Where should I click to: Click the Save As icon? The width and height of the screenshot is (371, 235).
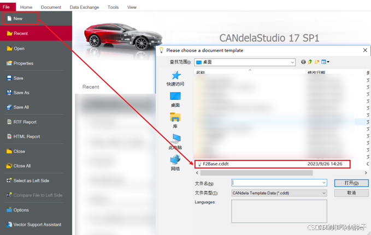[x=9, y=93]
